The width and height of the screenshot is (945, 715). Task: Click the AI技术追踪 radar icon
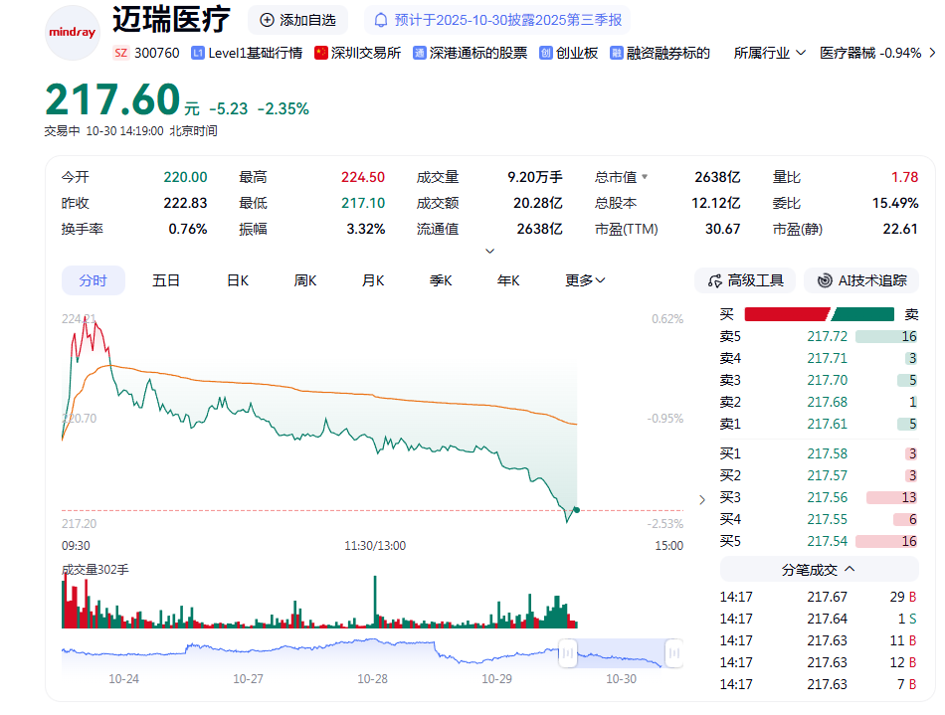pos(825,280)
